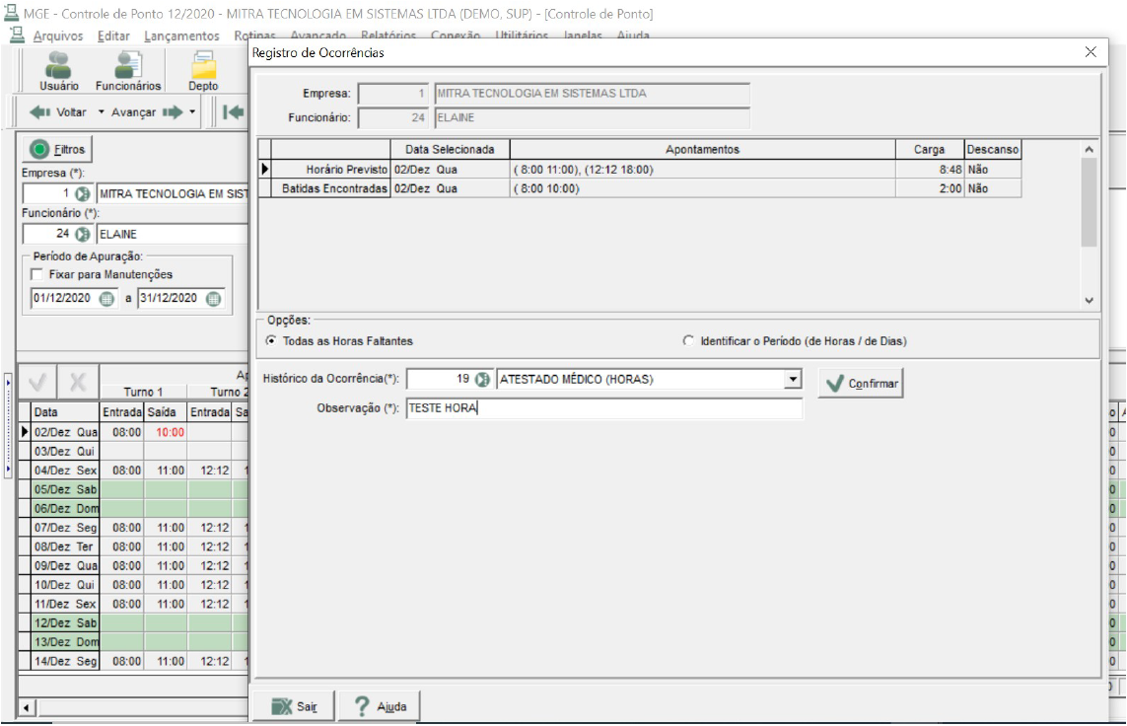Screen dimensions: 1127x726
Task: Click lookup icon beside Empresa code 1
Action: tap(83, 194)
